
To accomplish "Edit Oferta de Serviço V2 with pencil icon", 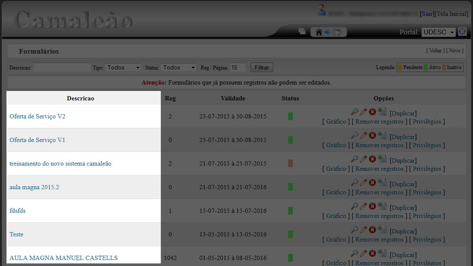I will (x=363, y=112).
